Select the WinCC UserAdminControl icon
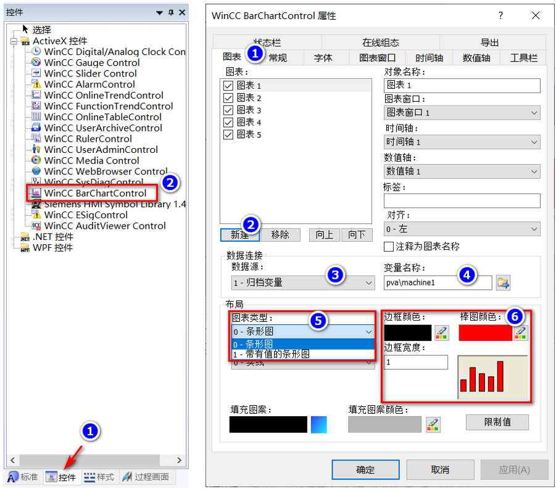Image resolution: width=556 pixels, height=489 pixels. (36, 149)
